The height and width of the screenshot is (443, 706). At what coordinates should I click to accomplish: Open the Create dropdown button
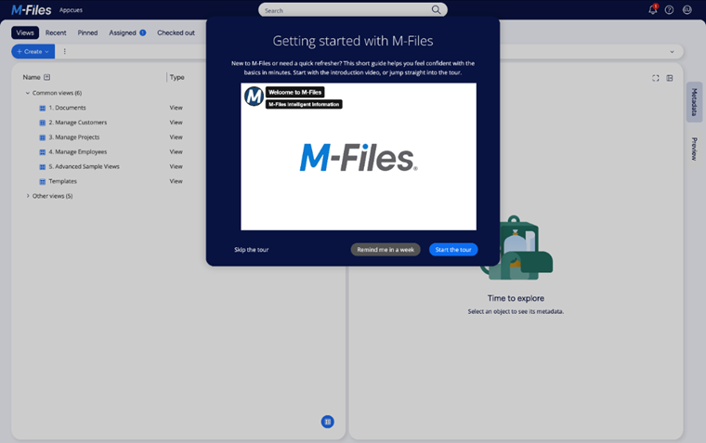33,51
